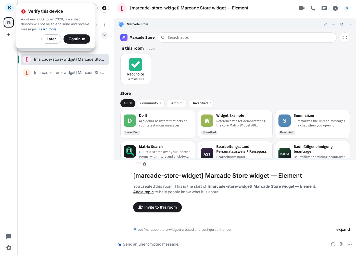Viewport: 357px width, 255px height.
Task: Collapse the room list chevron
Action: (x=104, y=35)
